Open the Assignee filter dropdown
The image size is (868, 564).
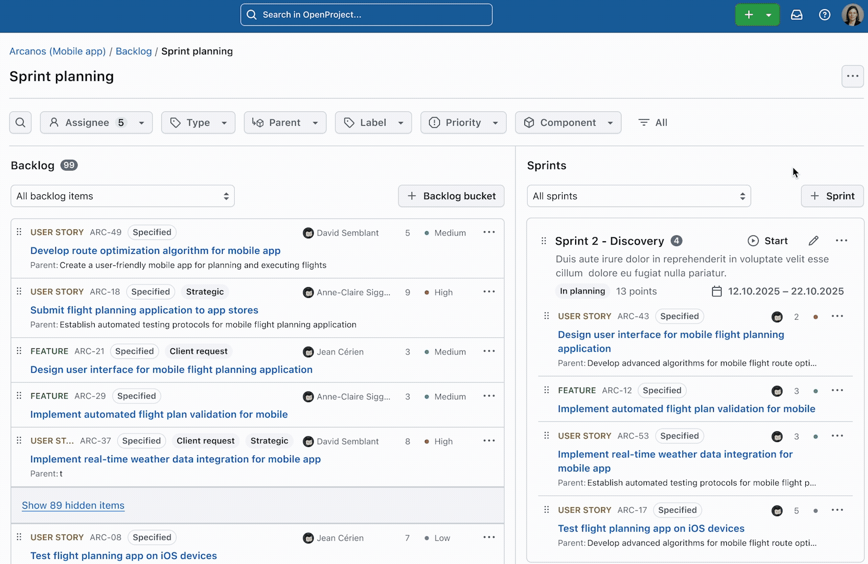point(96,122)
